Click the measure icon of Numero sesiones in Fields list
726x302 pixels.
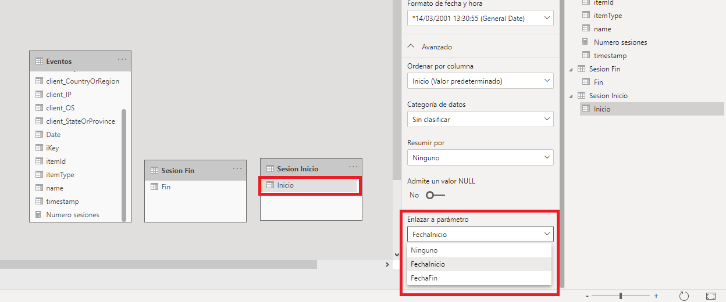(x=585, y=42)
